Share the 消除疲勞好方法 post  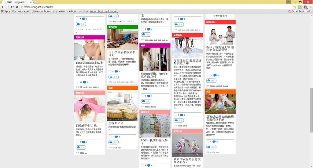pyautogui.click(x=81, y=148)
